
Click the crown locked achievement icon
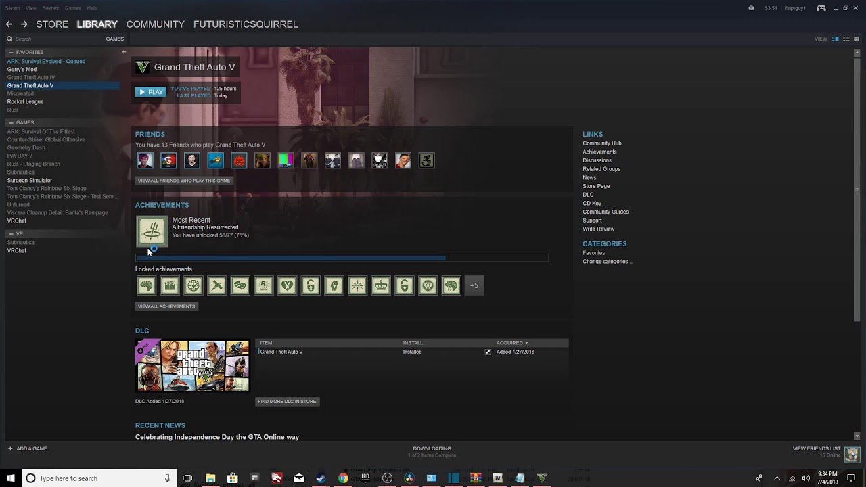pyautogui.click(x=381, y=285)
